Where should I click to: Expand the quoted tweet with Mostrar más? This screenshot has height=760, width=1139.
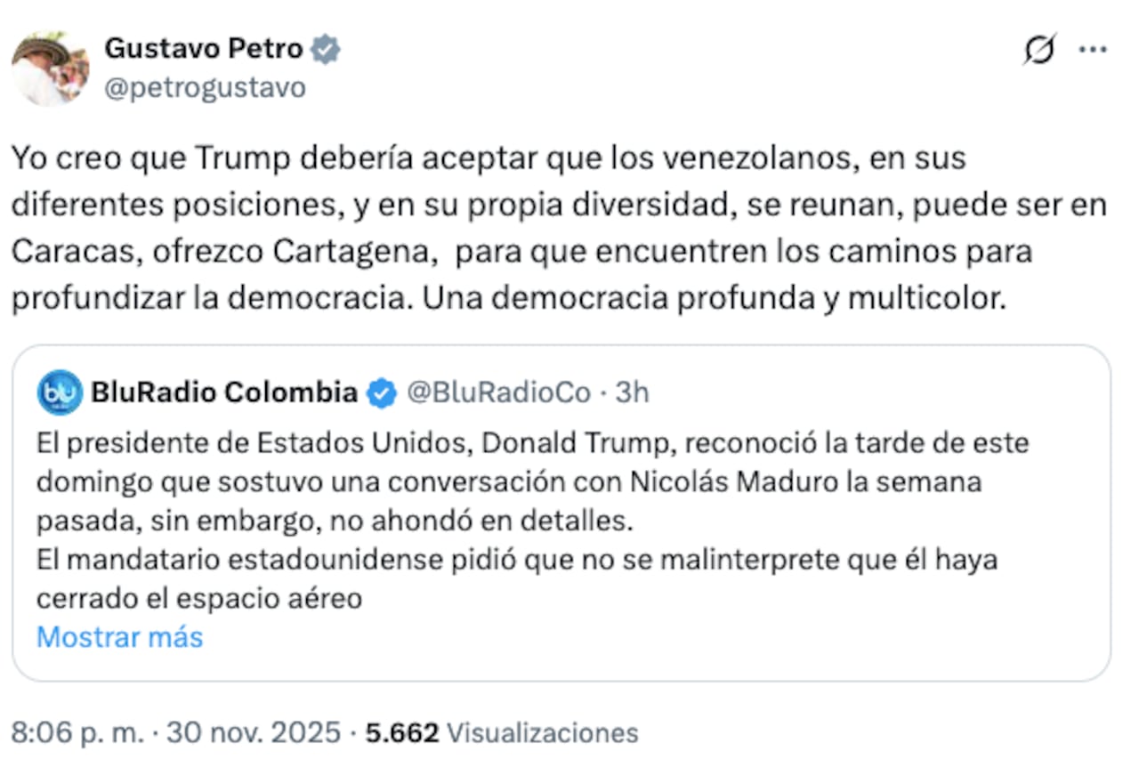118,637
